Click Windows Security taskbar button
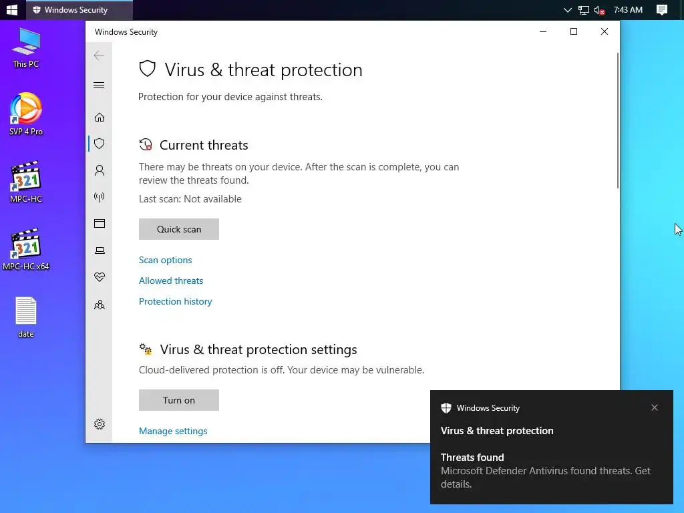 (x=79, y=9)
